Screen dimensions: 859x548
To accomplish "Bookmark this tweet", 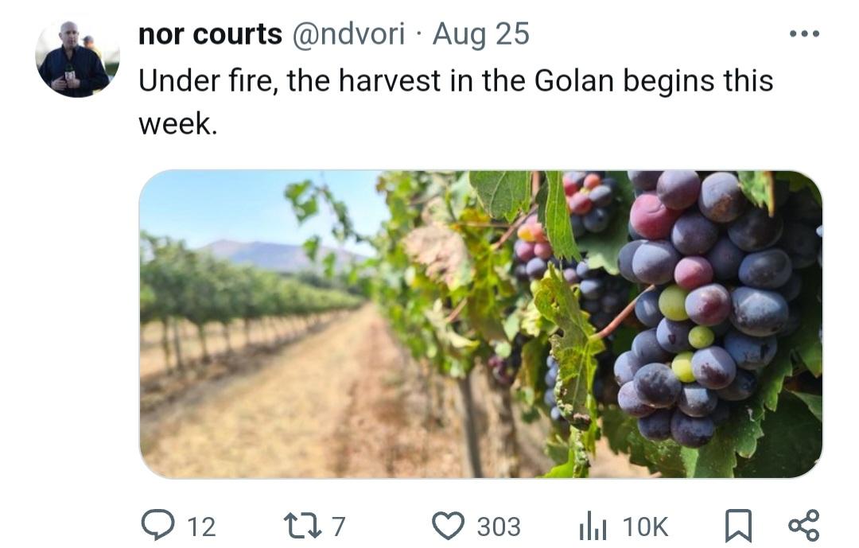I will point(738,525).
